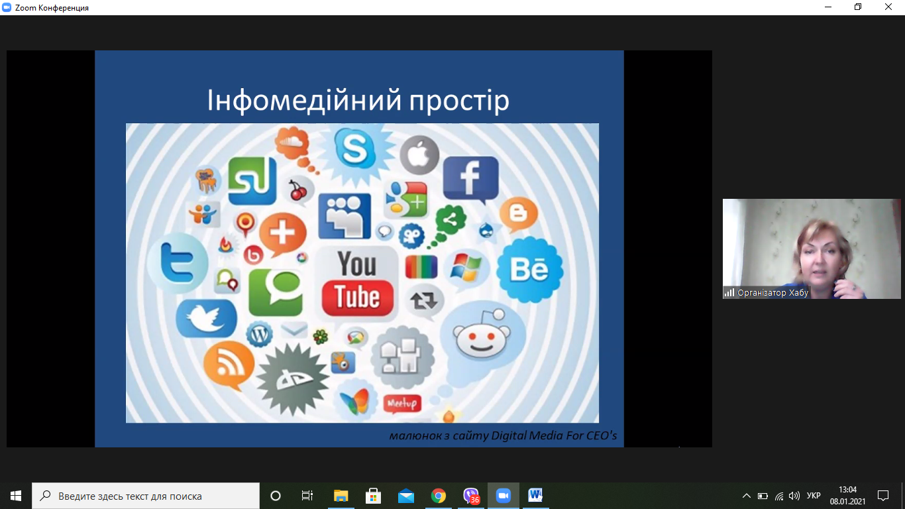This screenshot has width=905, height=509.
Task: Check battery status in system tray
Action: point(763,496)
